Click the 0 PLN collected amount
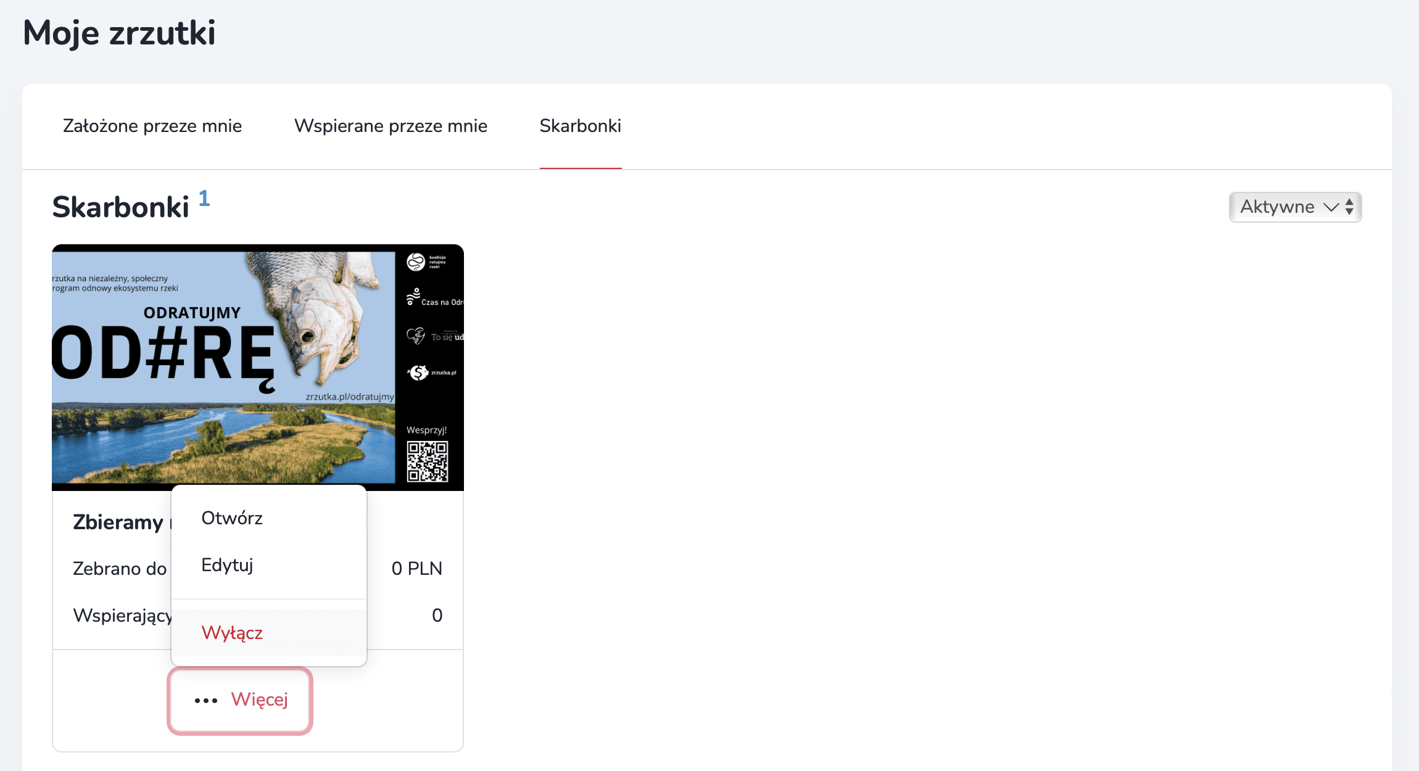This screenshot has width=1419, height=771. coord(417,568)
